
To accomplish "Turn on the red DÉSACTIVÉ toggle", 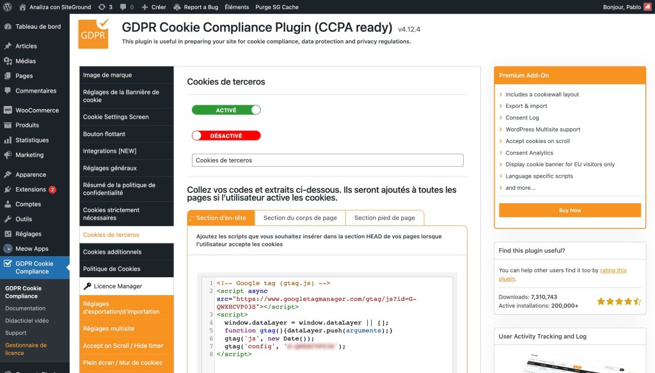I will pyautogui.click(x=226, y=135).
